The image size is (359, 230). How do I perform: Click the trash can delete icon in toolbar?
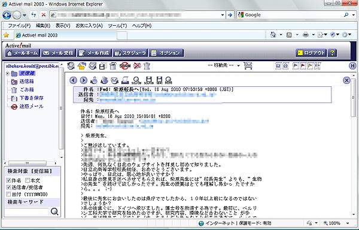click(147, 66)
